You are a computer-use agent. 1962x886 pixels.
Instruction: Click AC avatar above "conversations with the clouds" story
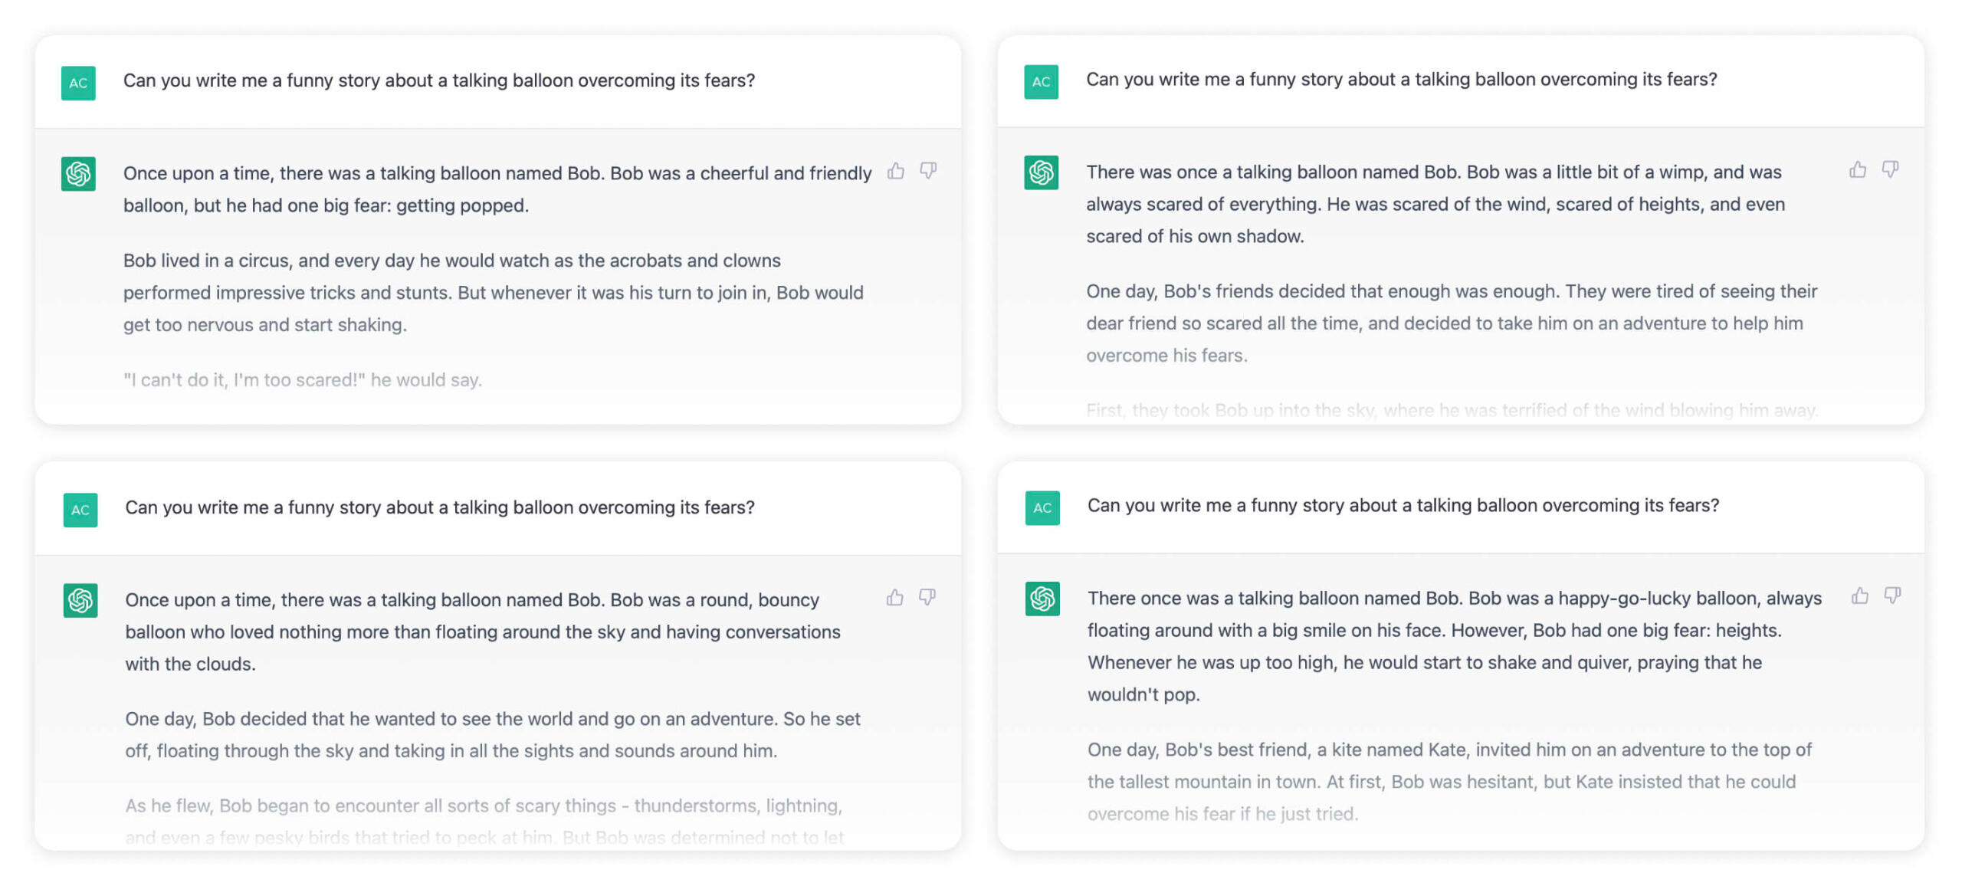point(80,510)
